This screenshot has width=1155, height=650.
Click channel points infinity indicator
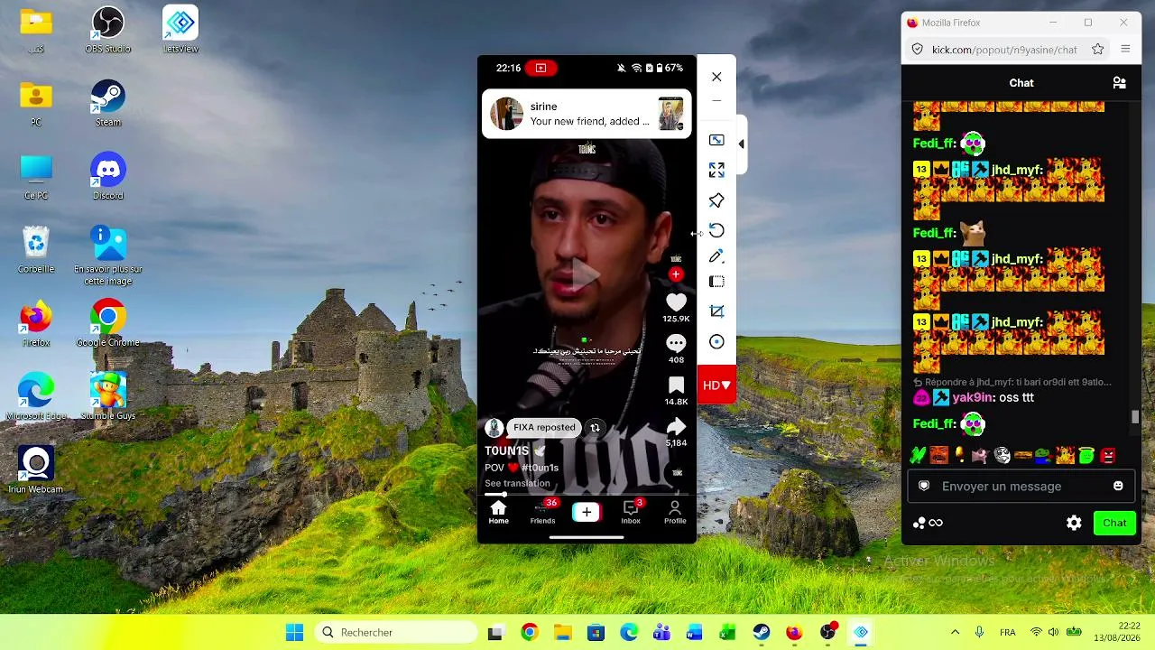click(928, 523)
